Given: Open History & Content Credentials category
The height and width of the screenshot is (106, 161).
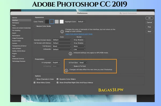Looking at the screenshot, I should [x=21, y=28].
